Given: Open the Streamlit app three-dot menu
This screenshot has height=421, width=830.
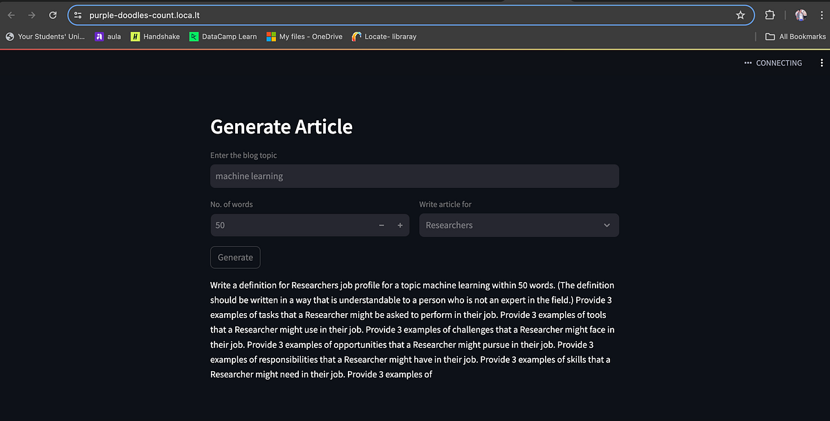Looking at the screenshot, I should [x=821, y=62].
